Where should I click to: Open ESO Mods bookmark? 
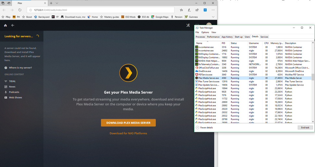coord(128,17)
